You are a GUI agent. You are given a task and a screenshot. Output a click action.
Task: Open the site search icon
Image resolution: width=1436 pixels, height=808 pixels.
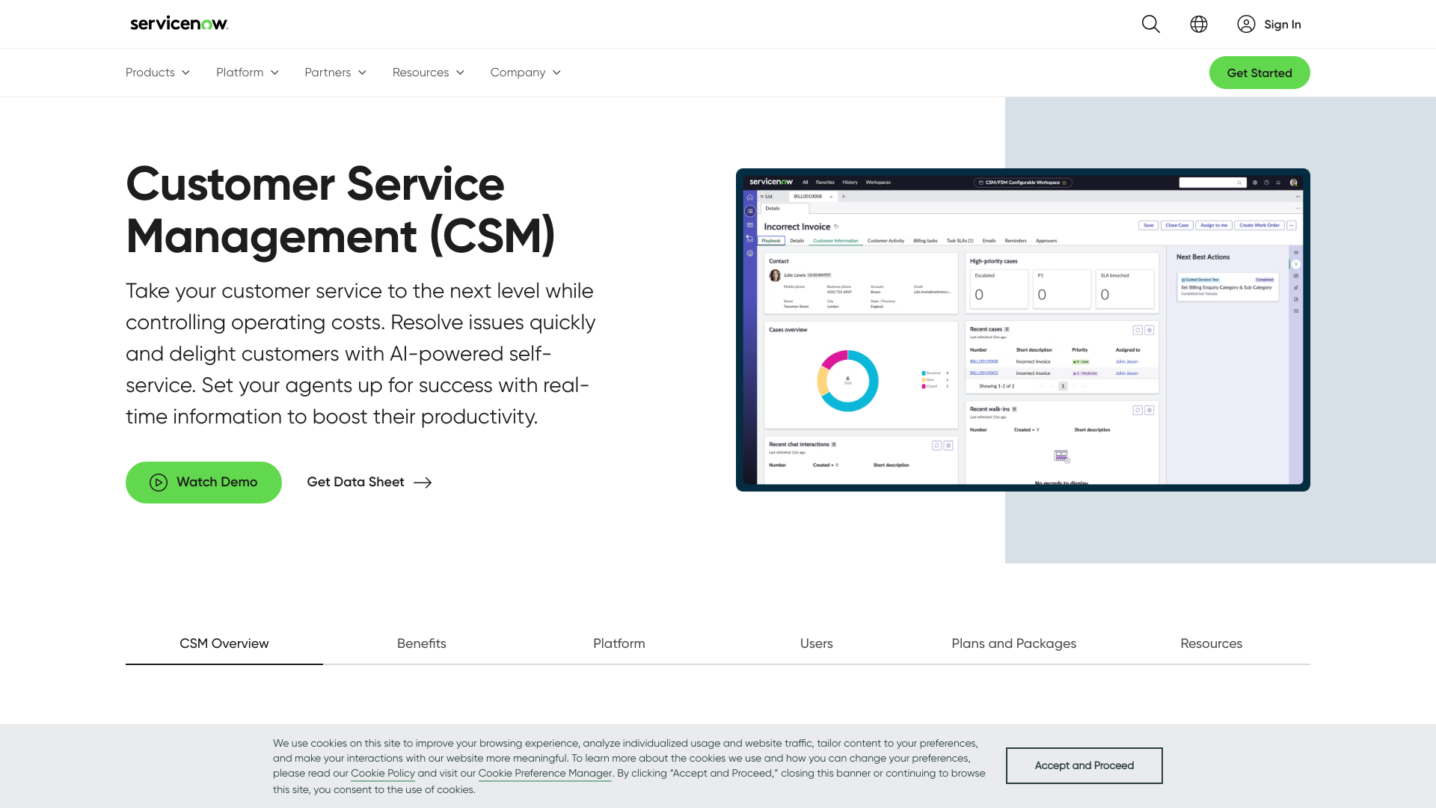point(1150,24)
